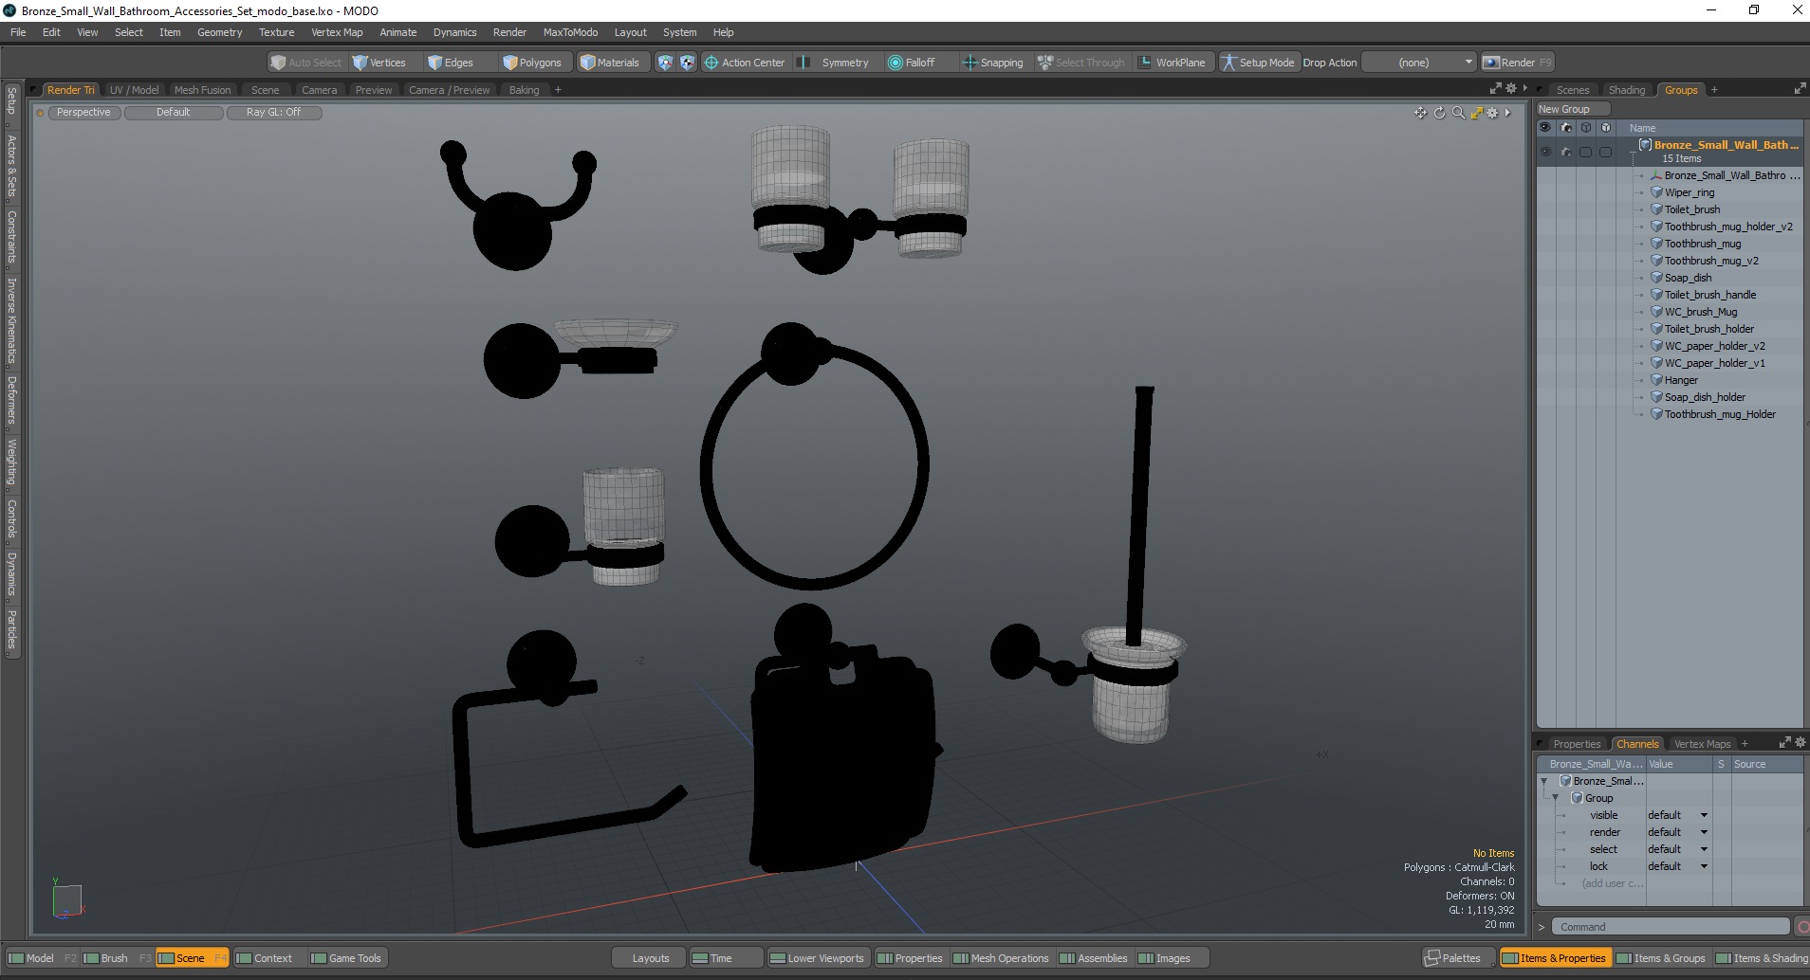Screen dimensions: 1810x980
Task: Toggle the lock checkbox of the bronze group
Action: pos(1605,152)
